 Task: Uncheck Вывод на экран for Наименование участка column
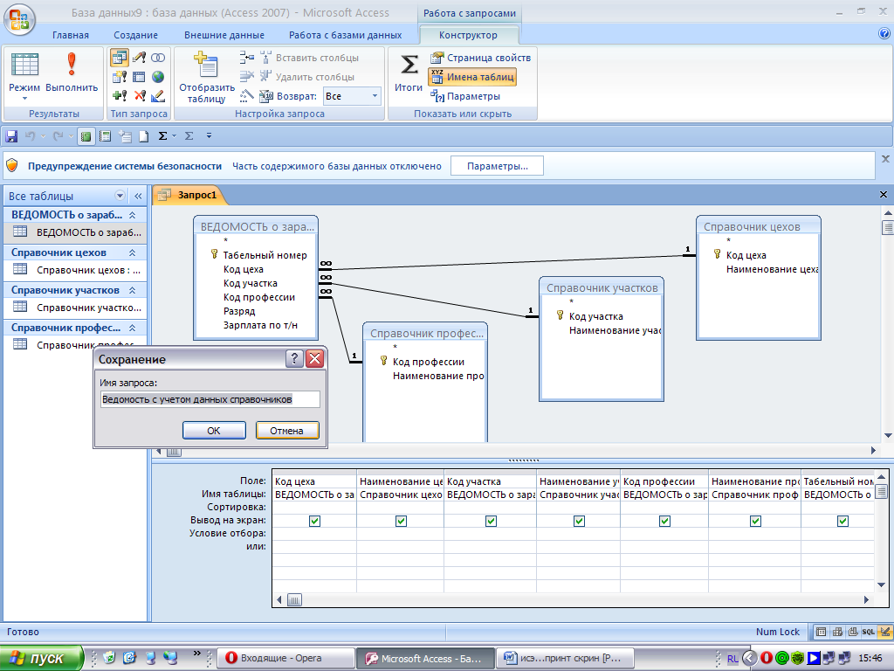pyautogui.click(x=579, y=521)
